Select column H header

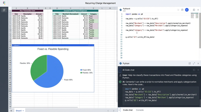coord(70,8)
